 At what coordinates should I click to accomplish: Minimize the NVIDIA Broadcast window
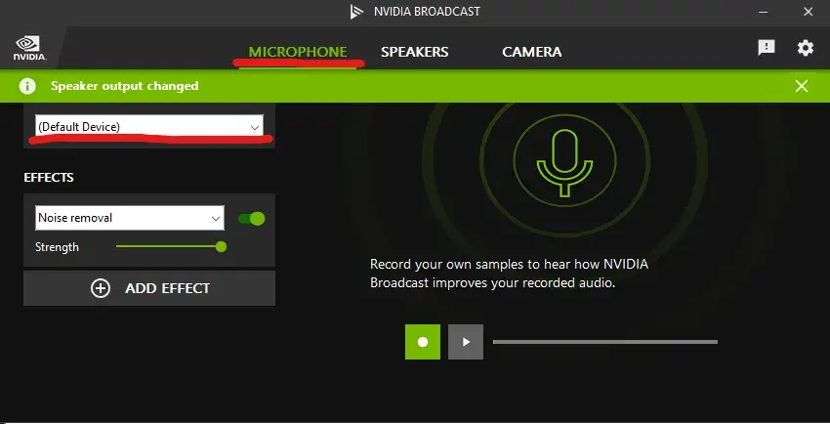pos(761,12)
